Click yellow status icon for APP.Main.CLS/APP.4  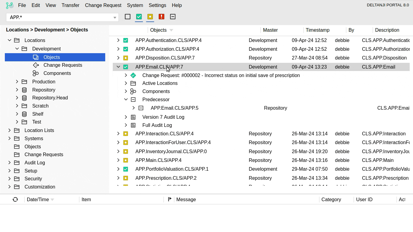[125, 160]
